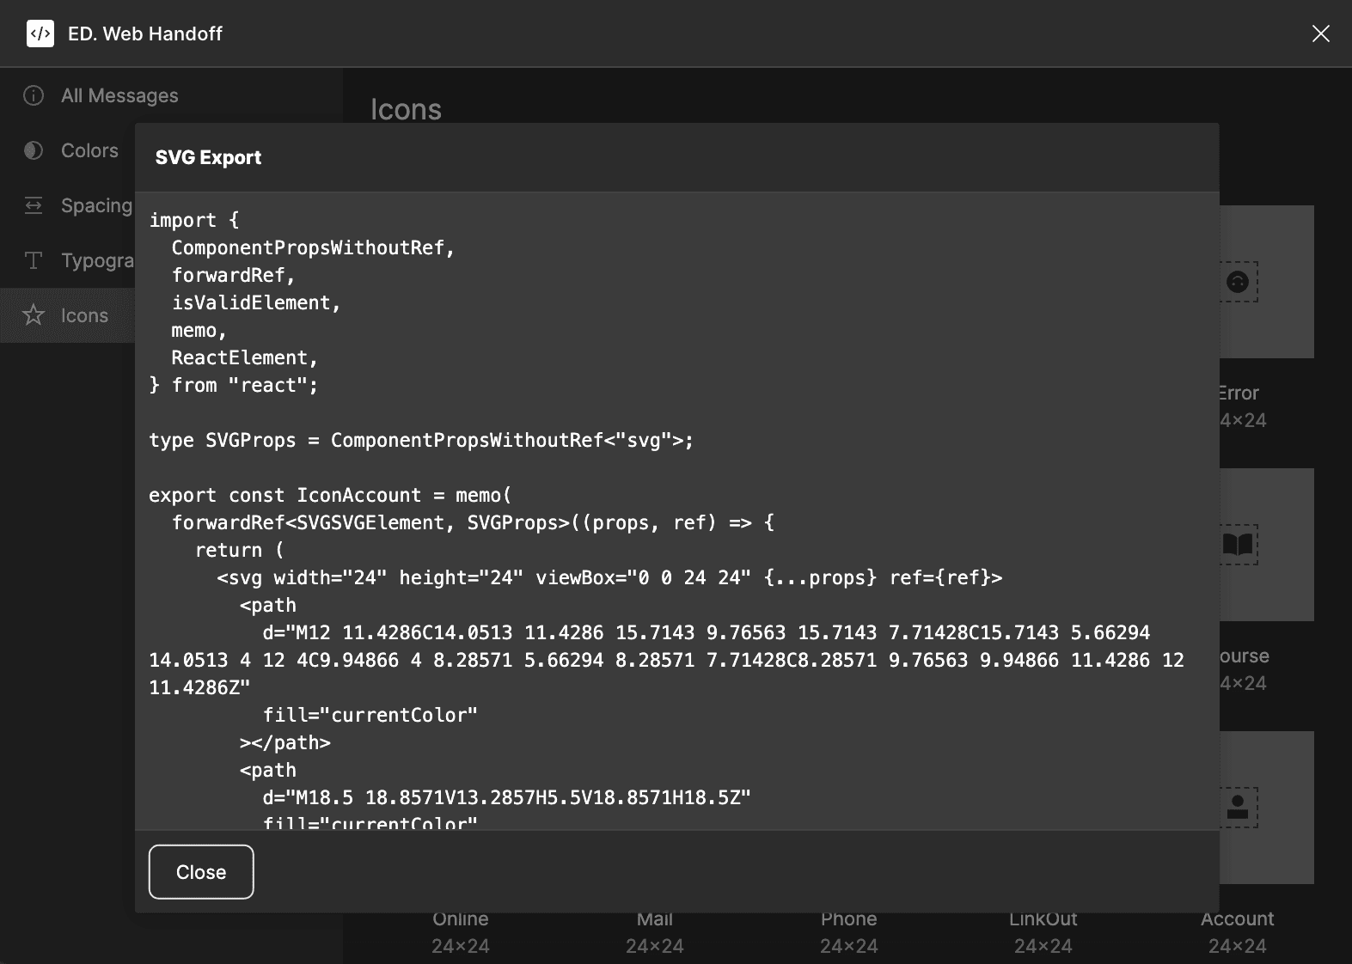Click the 'isValidElement,' import line
Screen dimensions: 1352x964
coord(256,303)
